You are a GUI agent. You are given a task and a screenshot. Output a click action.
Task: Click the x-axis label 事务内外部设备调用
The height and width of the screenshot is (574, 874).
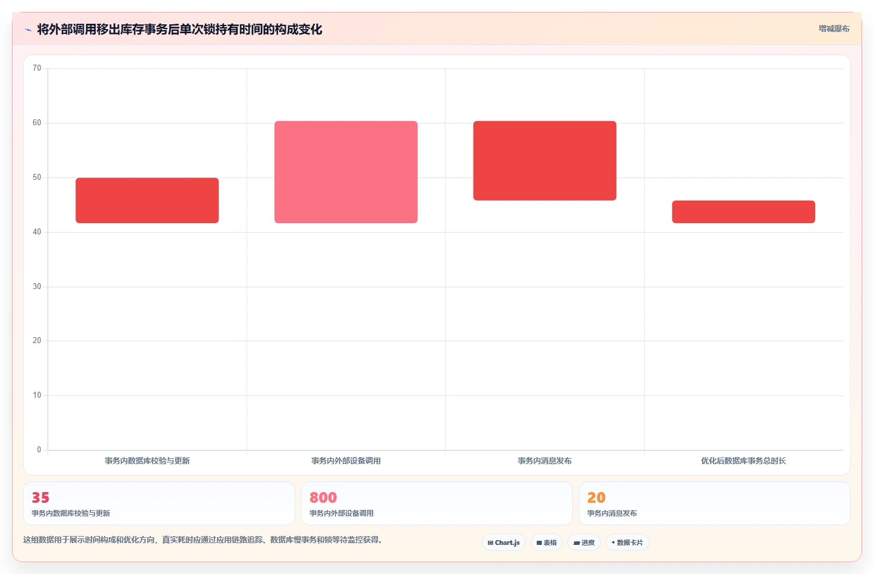click(346, 461)
